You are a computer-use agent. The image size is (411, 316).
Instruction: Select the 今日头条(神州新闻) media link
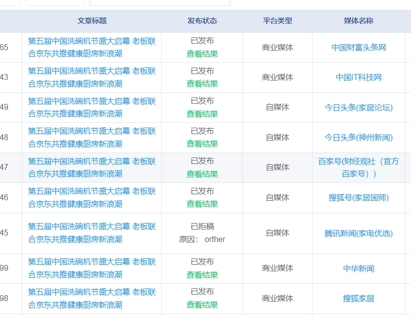[358, 138]
